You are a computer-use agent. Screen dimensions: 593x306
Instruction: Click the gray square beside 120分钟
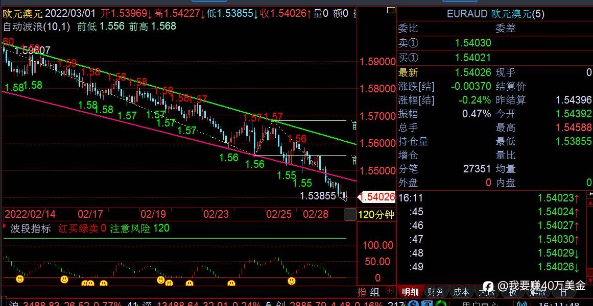click(x=350, y=215)
